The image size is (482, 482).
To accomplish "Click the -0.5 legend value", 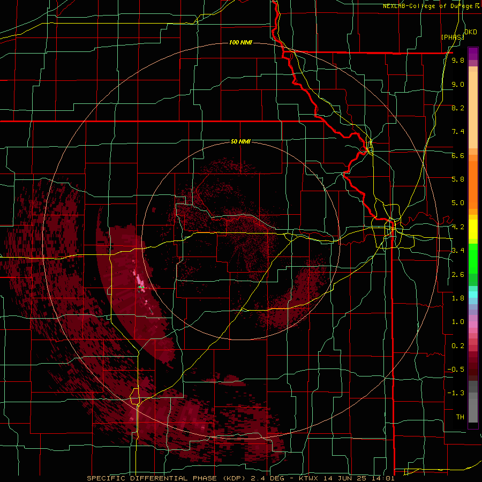I will tap(456, 370).
